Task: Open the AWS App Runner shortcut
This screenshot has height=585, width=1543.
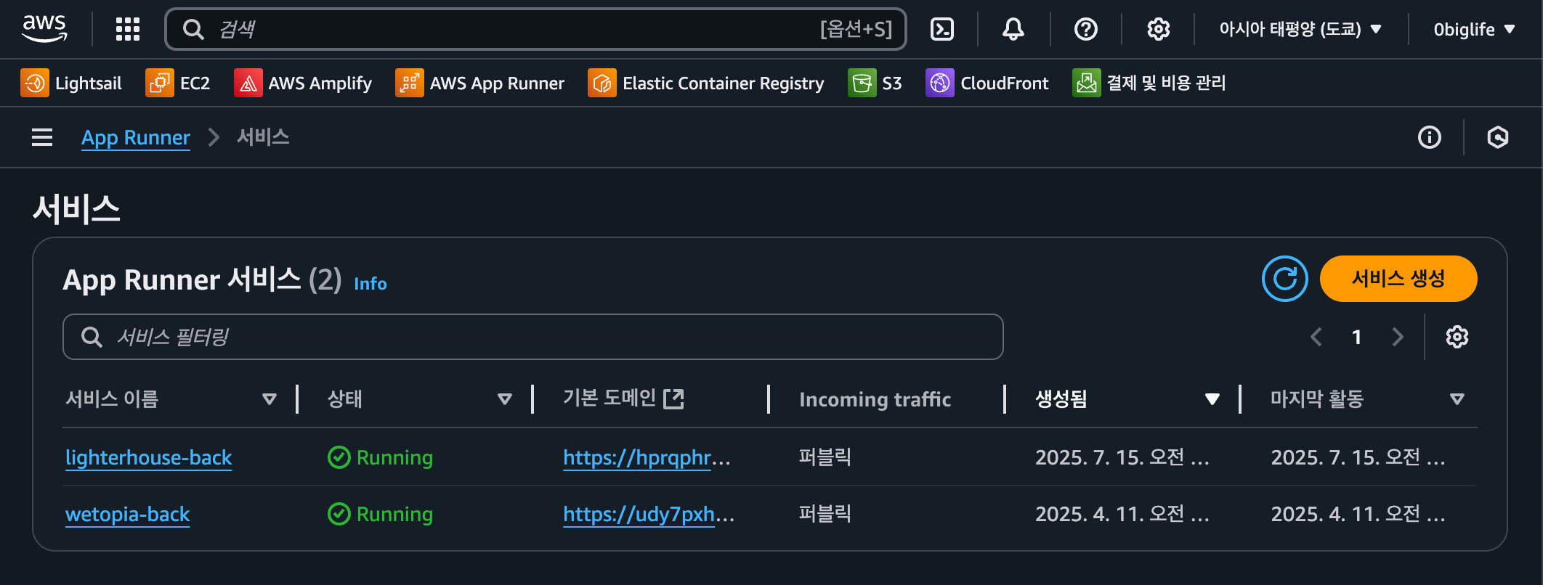Action: click(x=480, y=83)
